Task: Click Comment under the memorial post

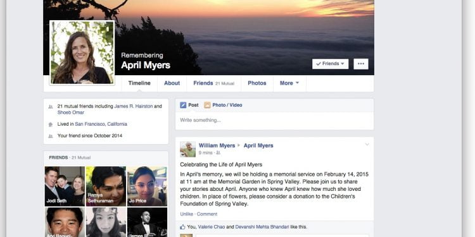Action: coord(207,214)
